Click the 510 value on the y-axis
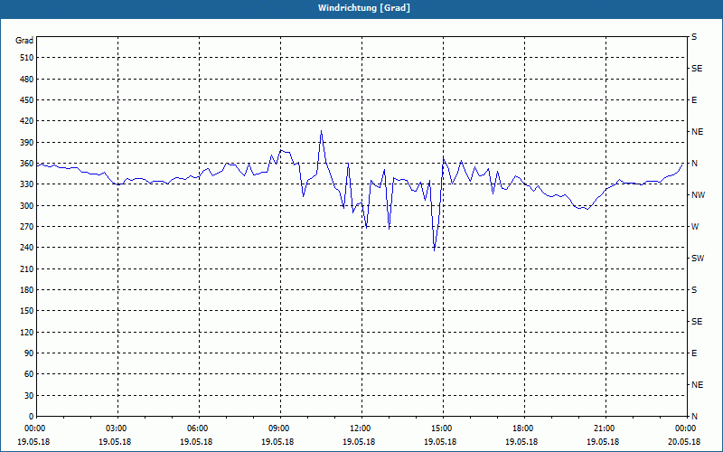This screenshot has height=452, width=723. coord(27,58)
